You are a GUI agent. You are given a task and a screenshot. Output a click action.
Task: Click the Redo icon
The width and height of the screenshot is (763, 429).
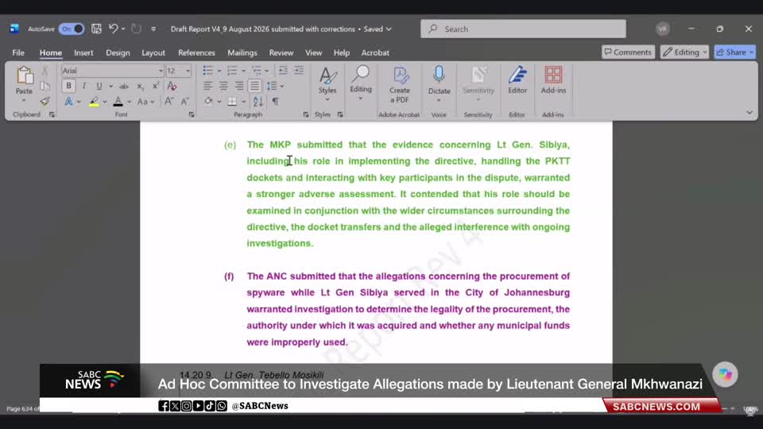coord(136,29)
